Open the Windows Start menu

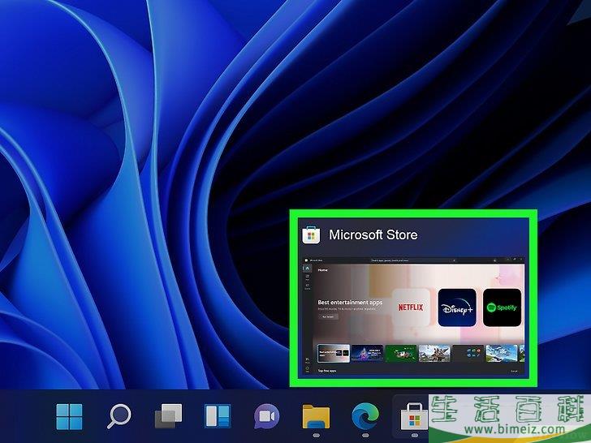pos(69,417)
